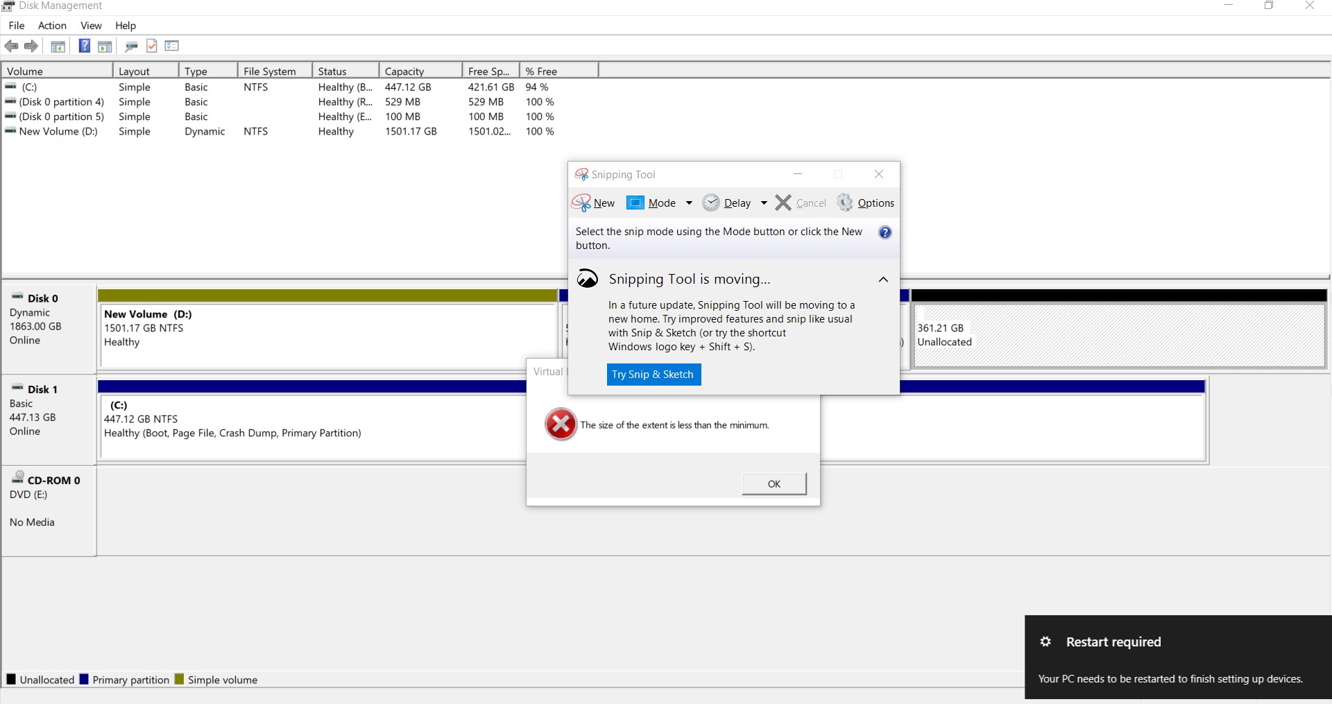Sort by the Capacity column header
Image resolution: width=1332 pixels, height=704 pixels.
tap(421, 71)
